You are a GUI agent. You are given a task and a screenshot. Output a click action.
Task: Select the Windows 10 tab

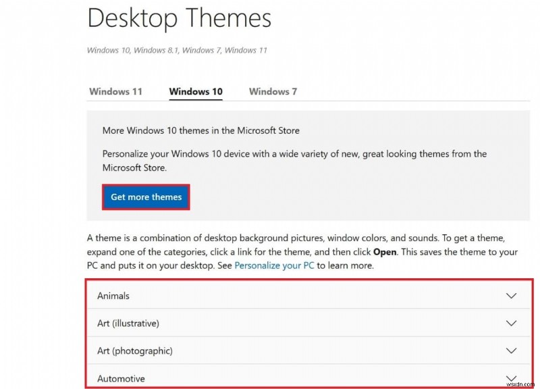click(195, 91)
